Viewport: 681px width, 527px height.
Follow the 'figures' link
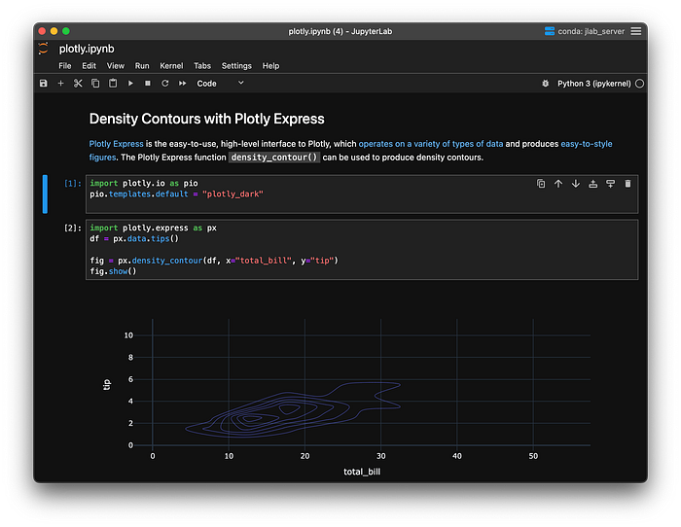point(102,158)
